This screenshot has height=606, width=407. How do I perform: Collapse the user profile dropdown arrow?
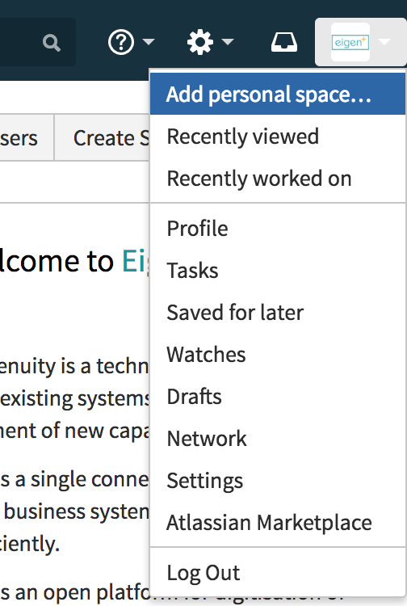click(x=384, y=42)
